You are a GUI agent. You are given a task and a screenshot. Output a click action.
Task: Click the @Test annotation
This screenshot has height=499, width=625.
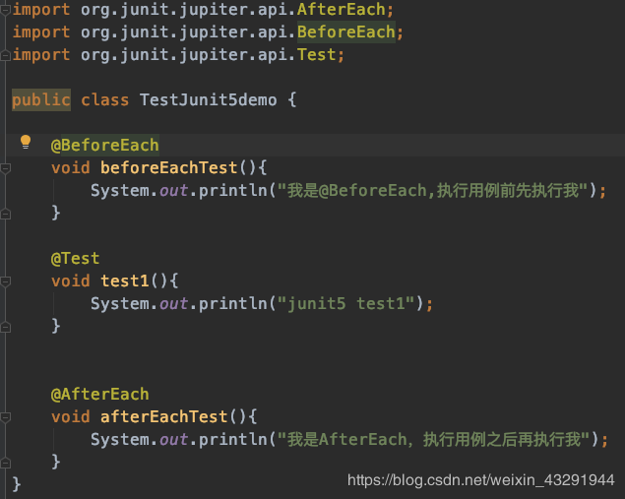click(76, 258)
